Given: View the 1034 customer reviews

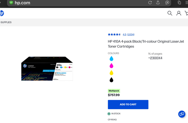Looking at the screenshot, I should pos(131,35).
